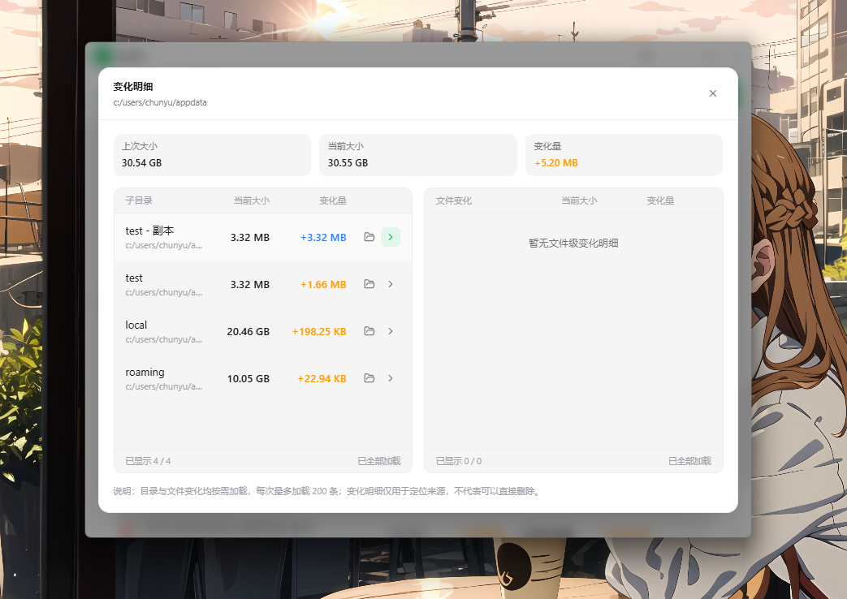Image resolution: width=847 pixels, height=599 pixels.
Task: Click the +198.25 KB change value
Action: [x=318, y=332]
